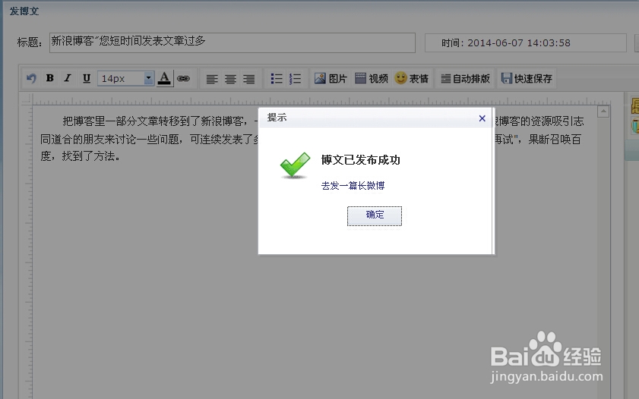Toggle bold formatting (B)

49,78
